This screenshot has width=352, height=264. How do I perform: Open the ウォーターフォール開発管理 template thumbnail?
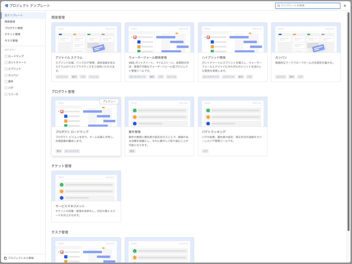coord(159,37)
